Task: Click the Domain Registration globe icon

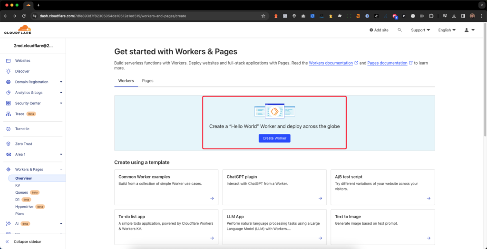Action: (9, 82)
